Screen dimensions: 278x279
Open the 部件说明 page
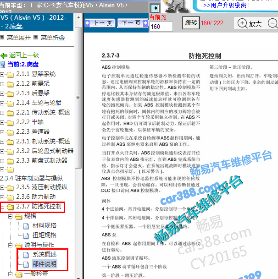(x=44, y=264)
